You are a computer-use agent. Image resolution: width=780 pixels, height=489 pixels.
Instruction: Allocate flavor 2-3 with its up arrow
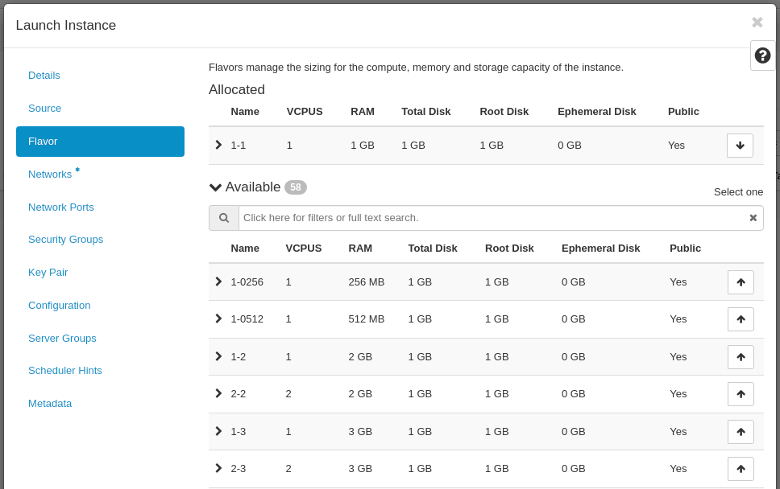pyautogui.click(x=741, y=469)
